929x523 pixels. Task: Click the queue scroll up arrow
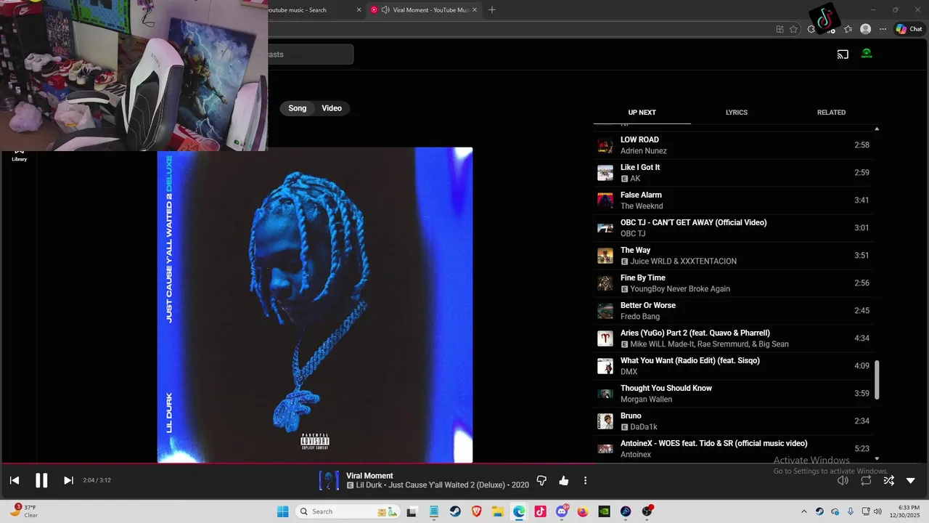[x=877, y=129]
